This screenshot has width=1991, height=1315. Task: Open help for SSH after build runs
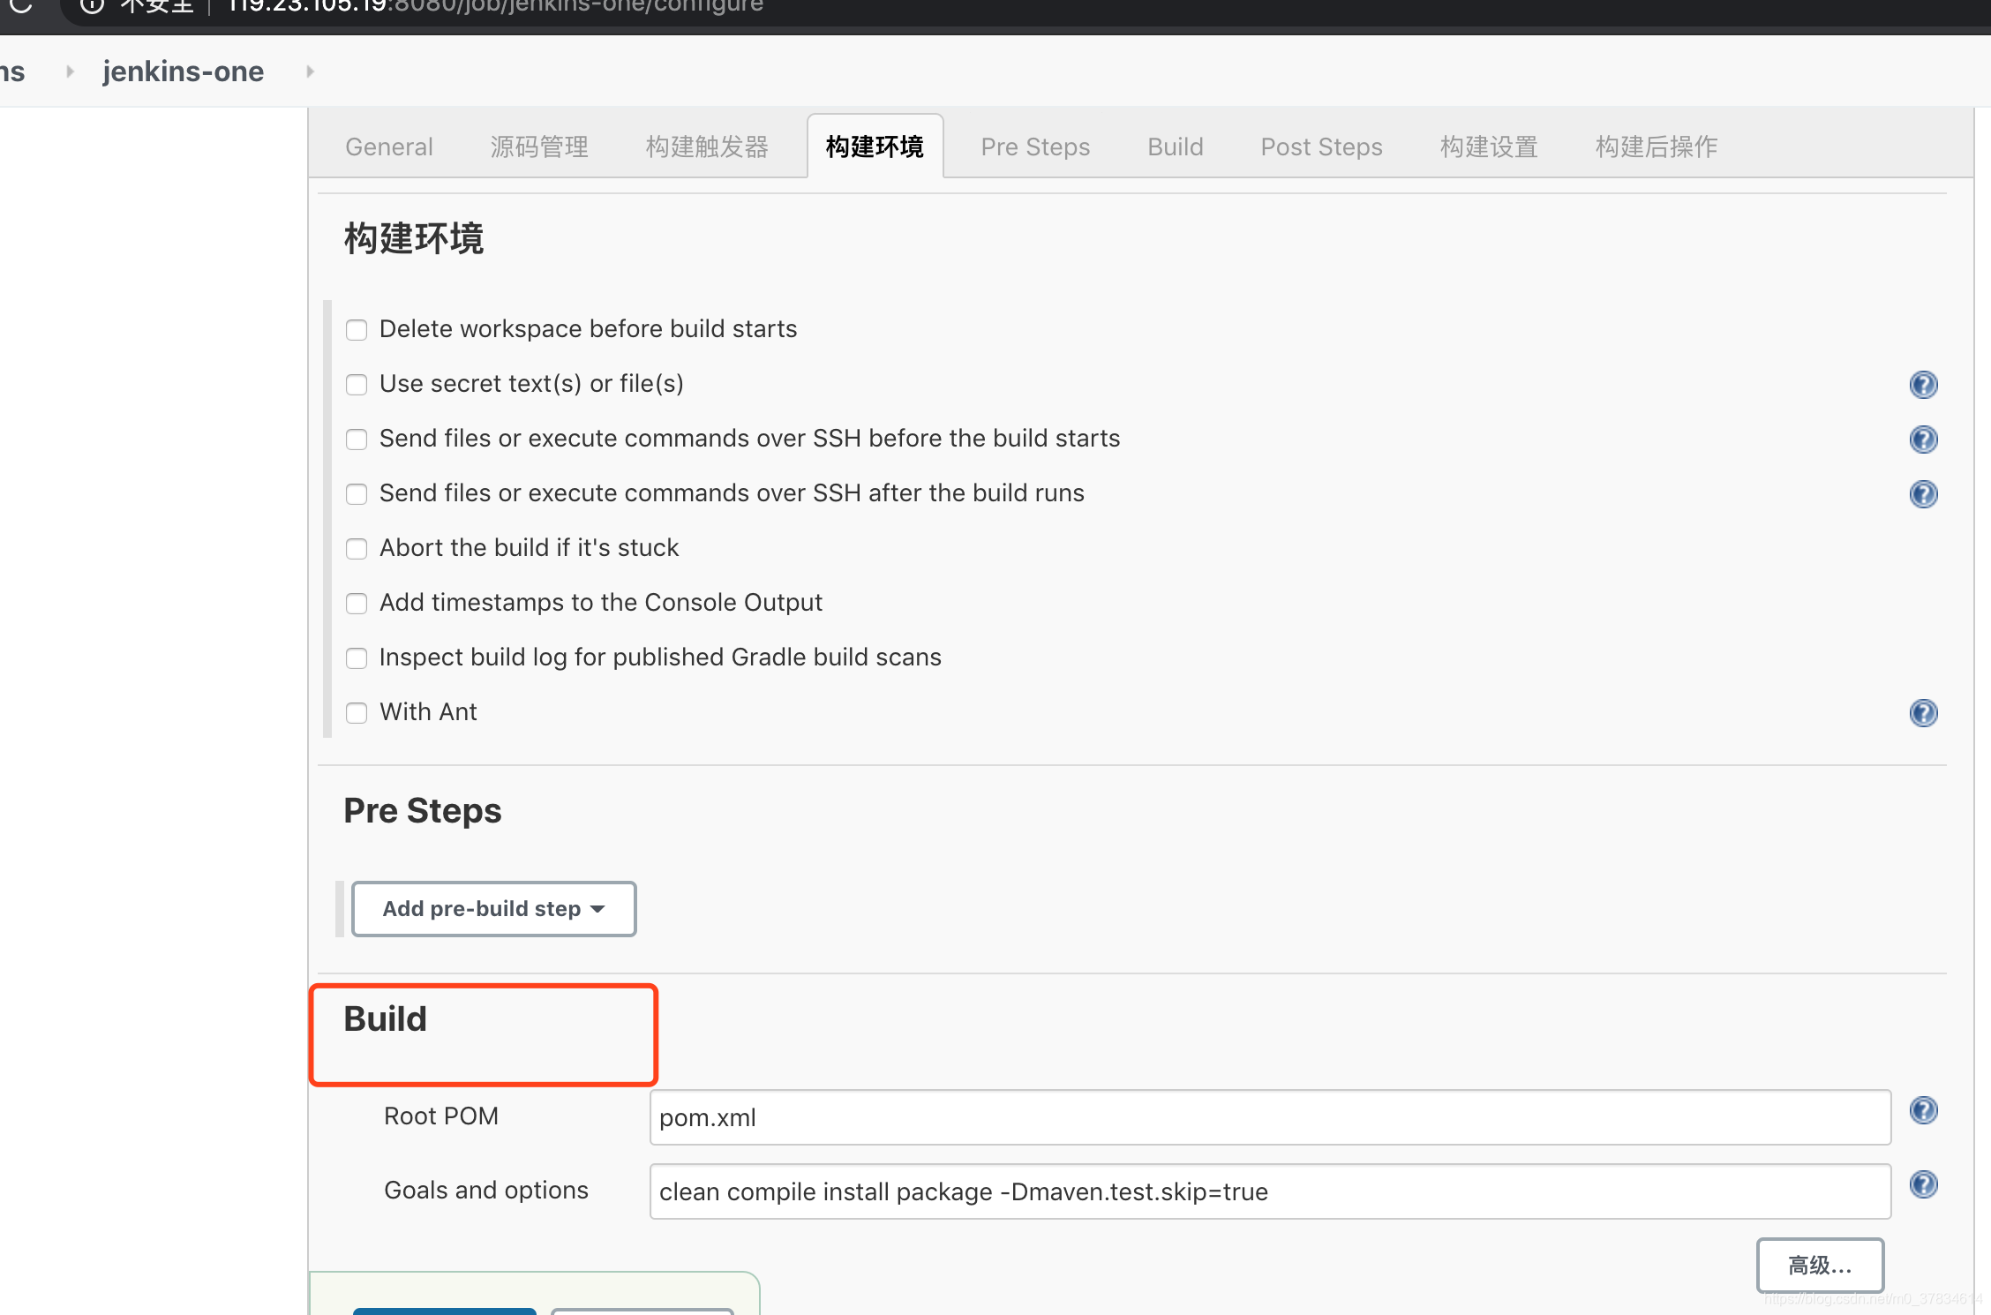click(1923, 494)
